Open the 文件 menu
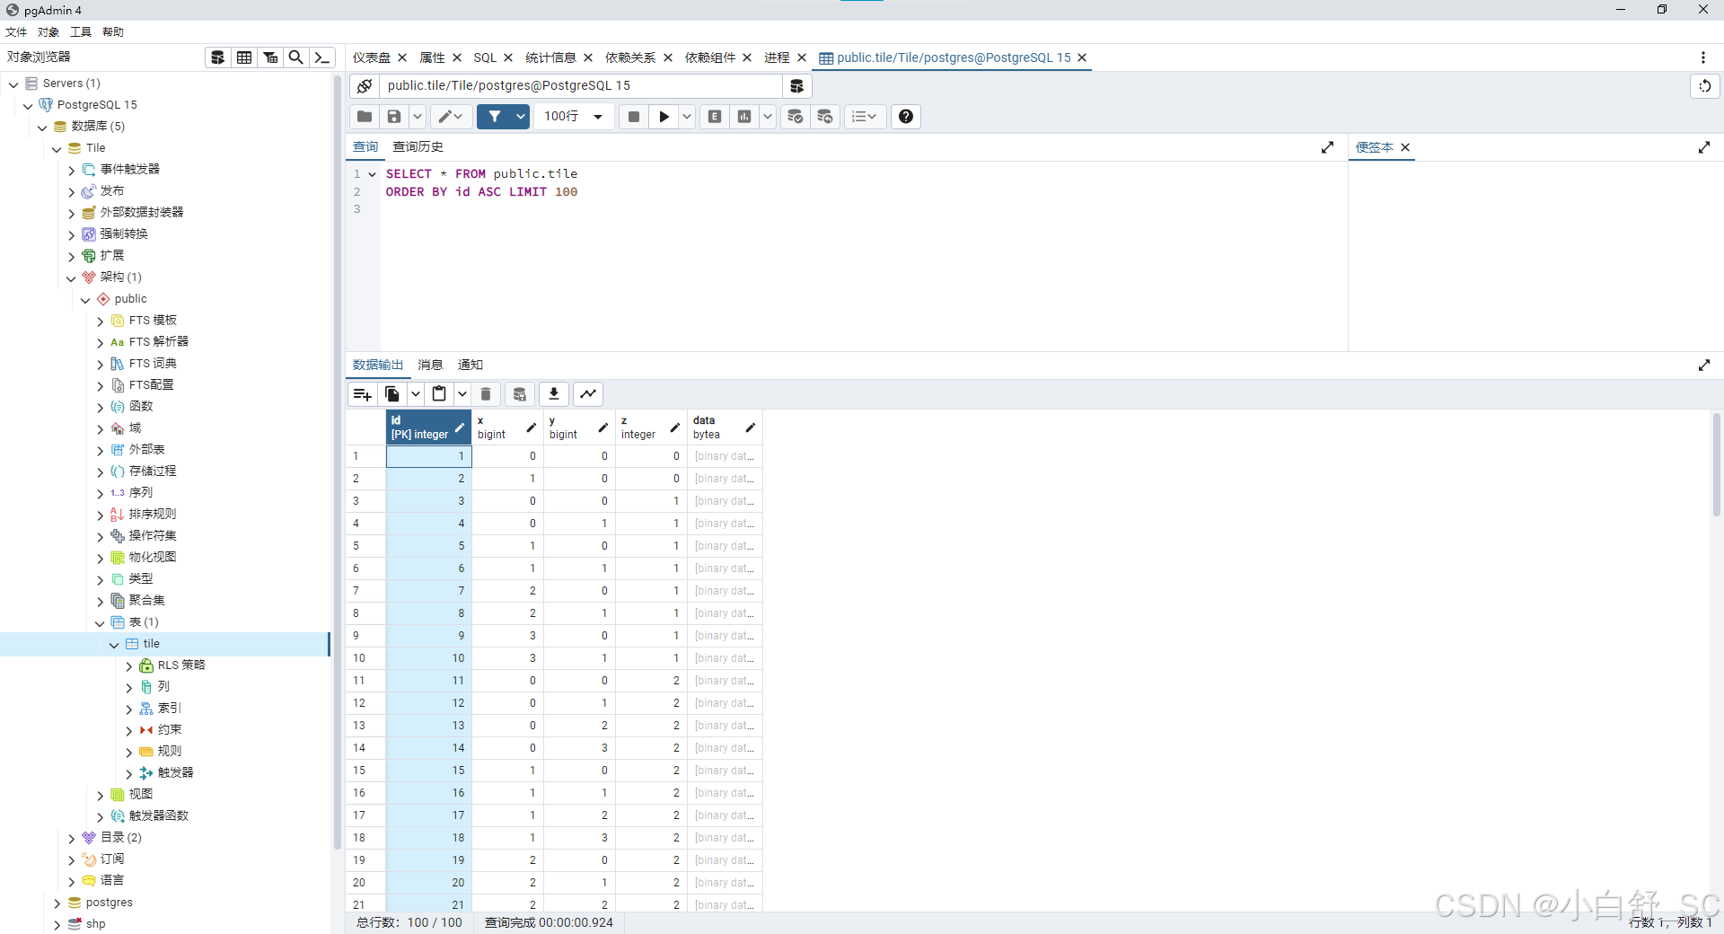Image resolution: width=1724 pixels, height=934 pixels. [16, 32]
